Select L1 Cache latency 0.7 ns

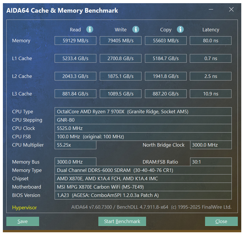[211, 58]
